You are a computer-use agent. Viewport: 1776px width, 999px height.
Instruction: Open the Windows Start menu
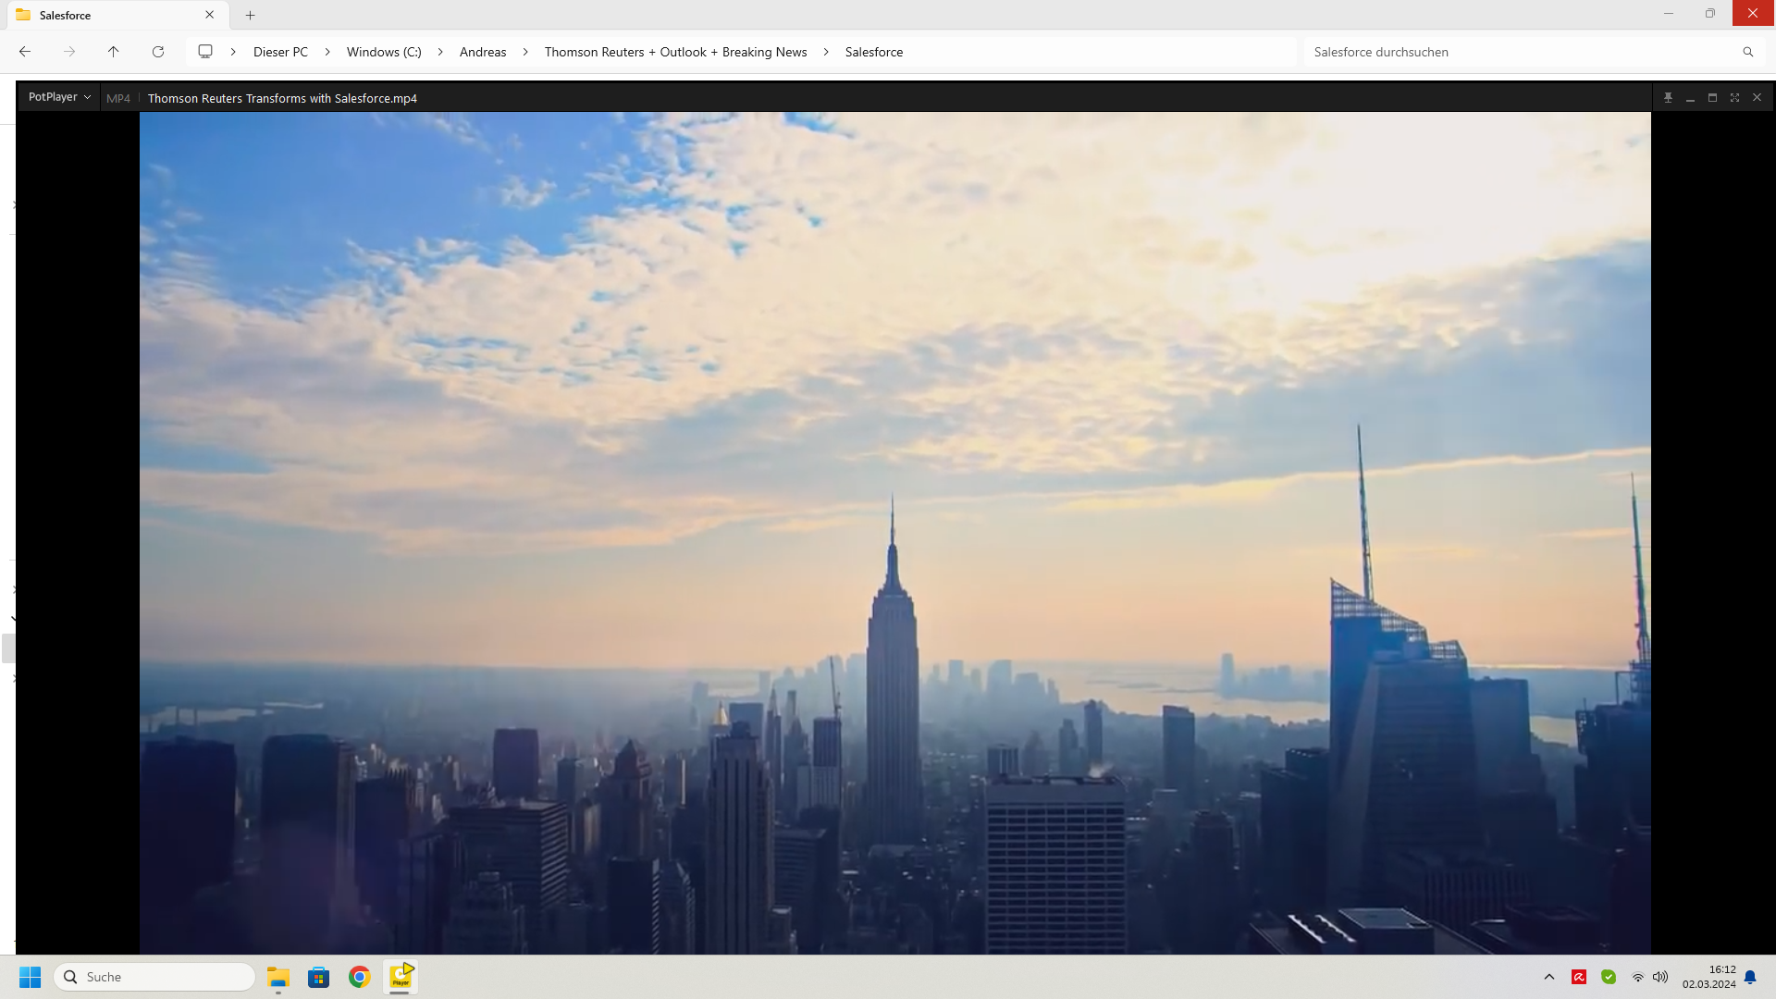(x=30, y=977)
